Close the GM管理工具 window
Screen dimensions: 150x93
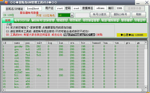point(147,2)
